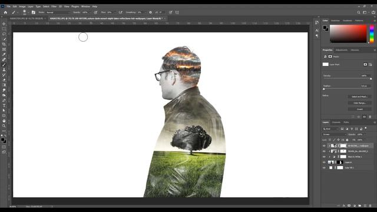Switch to the Paths tab
Viewport: 377px width, 212px height.
(346, 122)
